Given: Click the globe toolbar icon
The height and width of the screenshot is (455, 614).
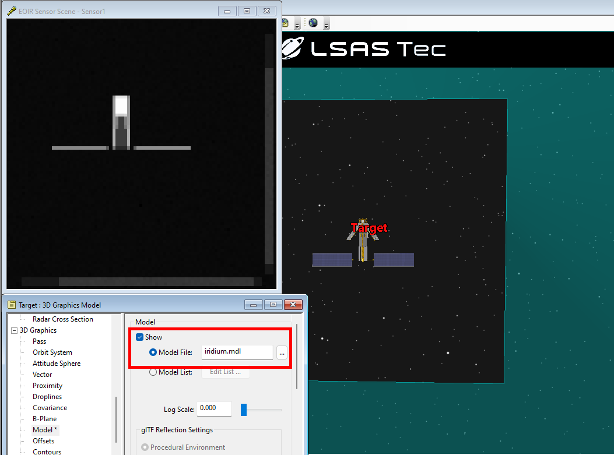Looking at the screenshot, I should pos(313,23).
